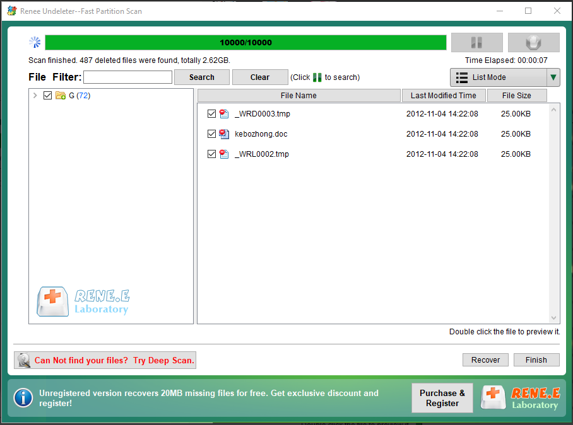Click the green scan progress bar
573x425 pixels.
(245, 43)
